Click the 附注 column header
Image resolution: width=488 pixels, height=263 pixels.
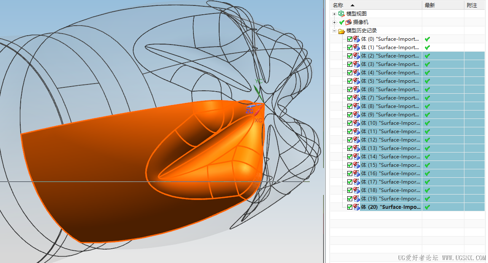coord(472,5)
